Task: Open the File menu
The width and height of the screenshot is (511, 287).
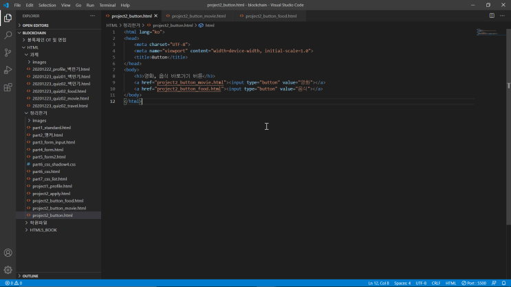Action: [17, 5]
